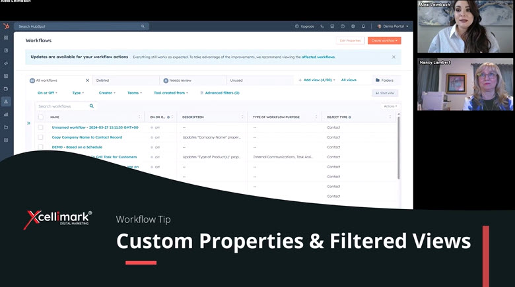
Task: Open the affected workflows link
Action: pyautogui.click(x=318, y=57)
